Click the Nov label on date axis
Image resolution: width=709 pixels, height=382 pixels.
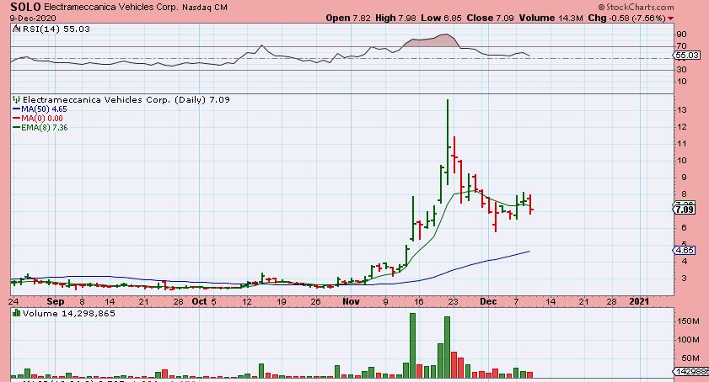(x=351, y=301)
